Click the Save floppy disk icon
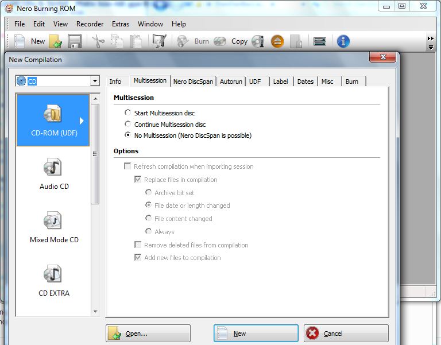Image resolution: width=441 pixels, height=345 pixels. [75, 41]
